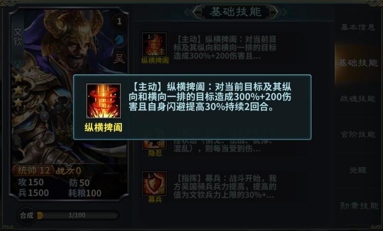The height and width of the screenshot is (231, 383).
Task: Open the 觉醒 tab
Action: point(357,170)
